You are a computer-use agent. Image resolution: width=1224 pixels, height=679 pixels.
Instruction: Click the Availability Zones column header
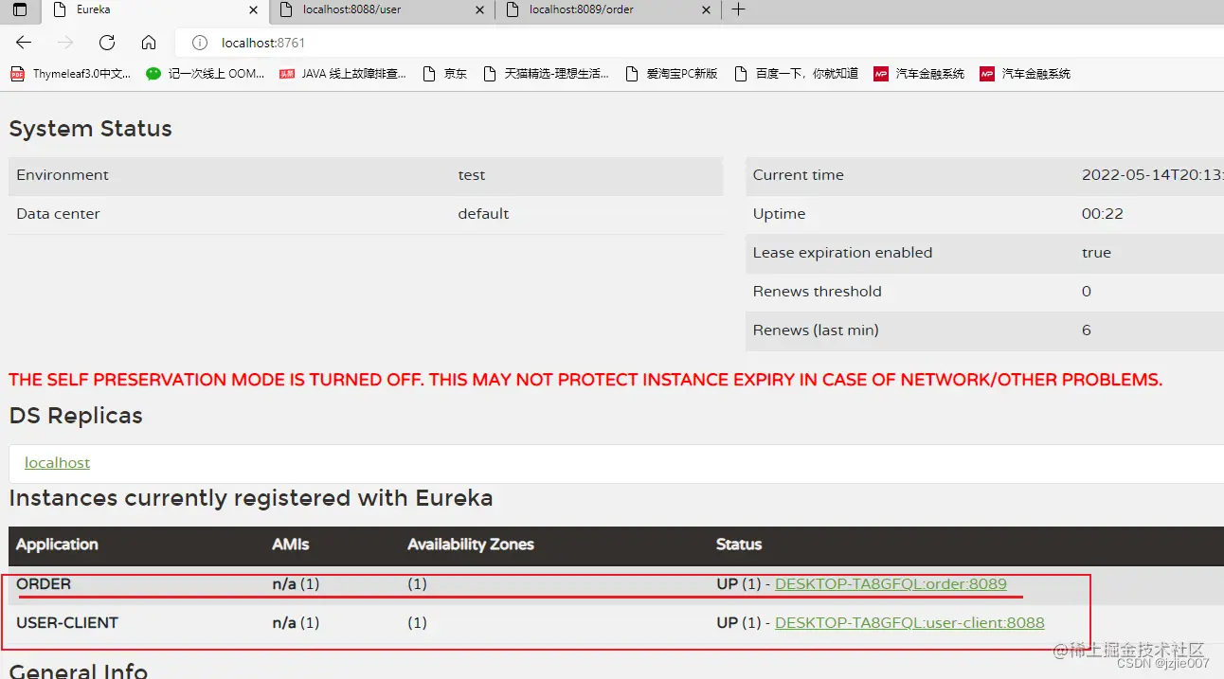tap(471, 545)
